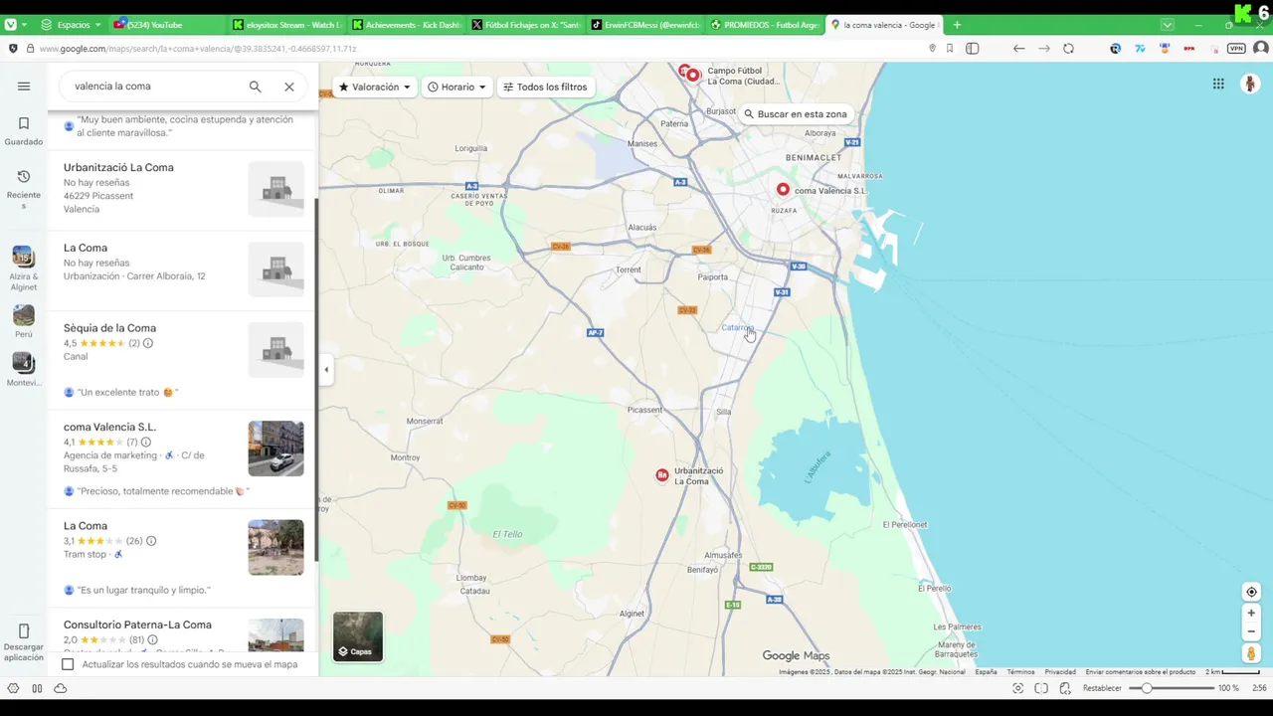
Task: Click the Campo Fútbol La Coma pin
Action: pos(693,75)
